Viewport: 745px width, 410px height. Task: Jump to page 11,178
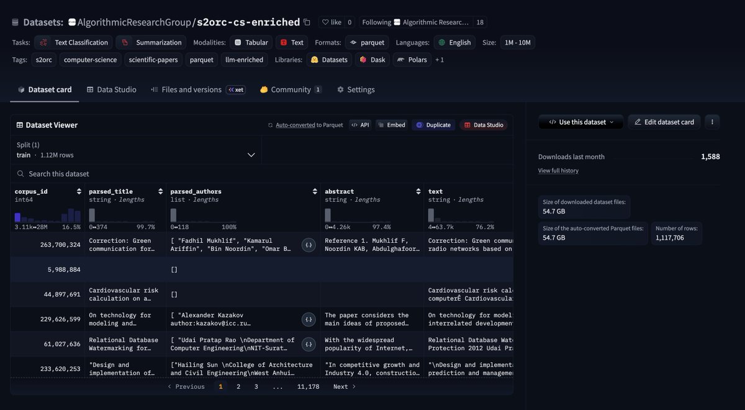308,386
